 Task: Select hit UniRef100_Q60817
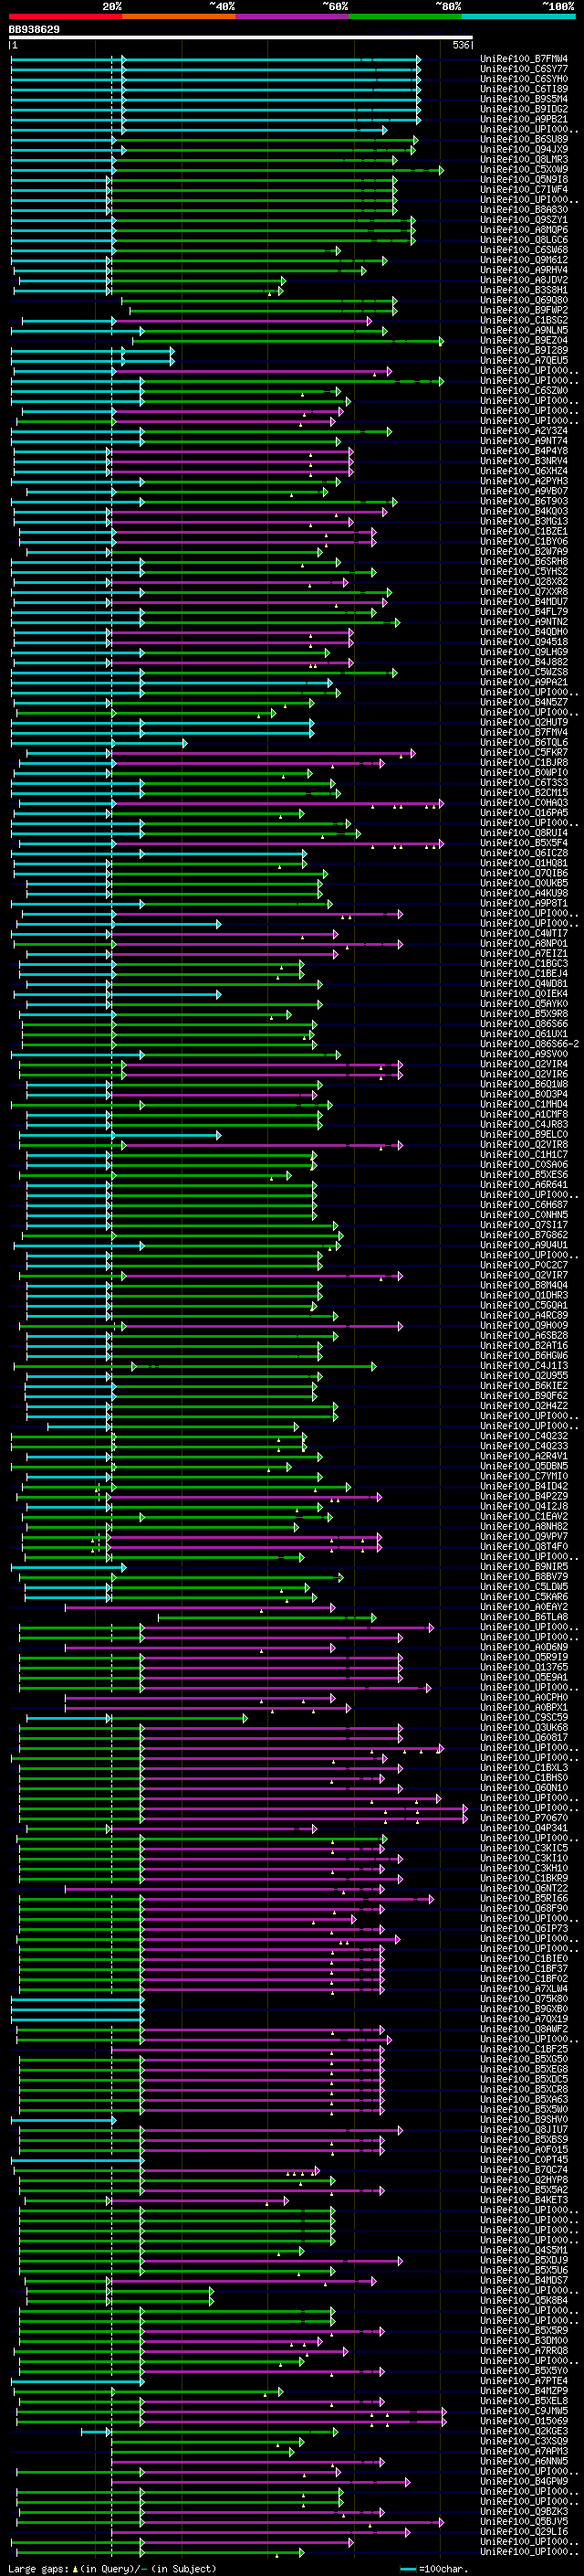click(524, 1737)
